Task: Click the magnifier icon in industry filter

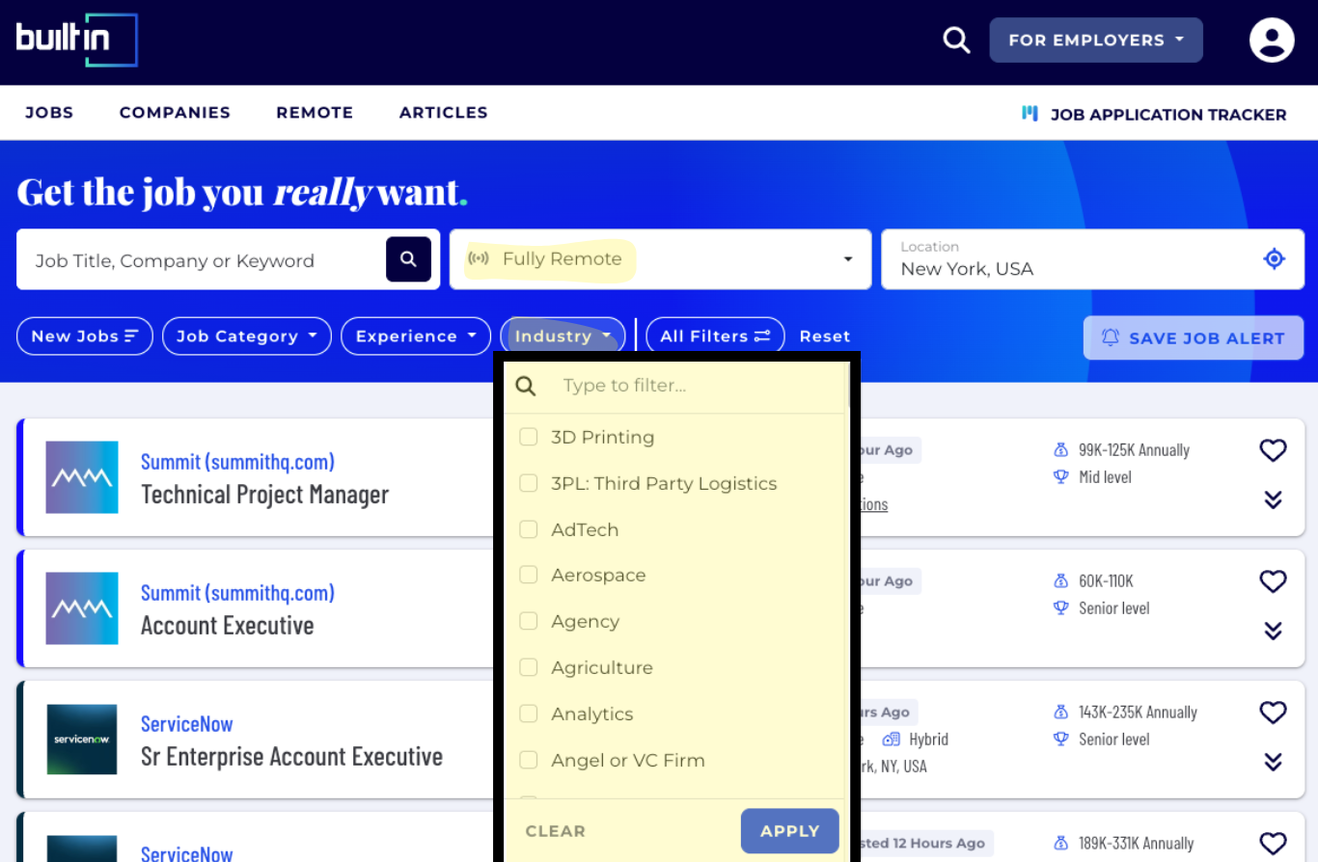Action: click(526, 387)
